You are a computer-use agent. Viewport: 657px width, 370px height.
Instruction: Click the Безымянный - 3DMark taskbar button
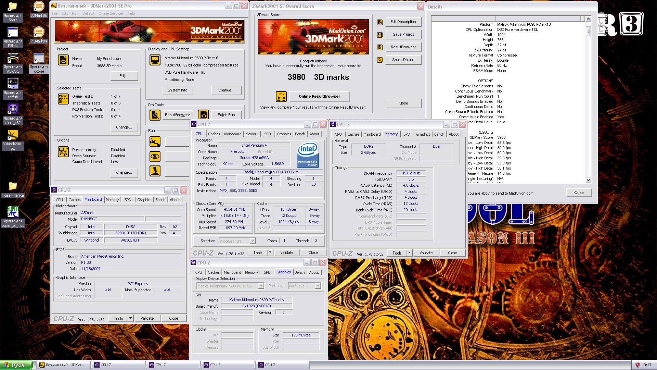click(x=64, y=365)
